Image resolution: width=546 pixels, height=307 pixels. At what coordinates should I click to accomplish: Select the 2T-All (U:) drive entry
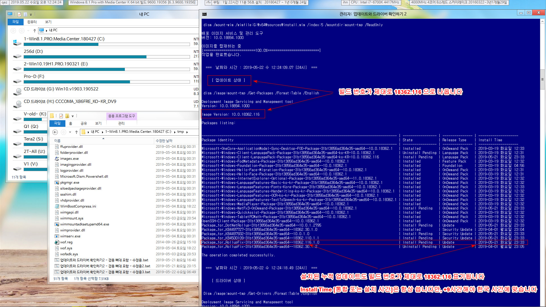pos(30,154)
